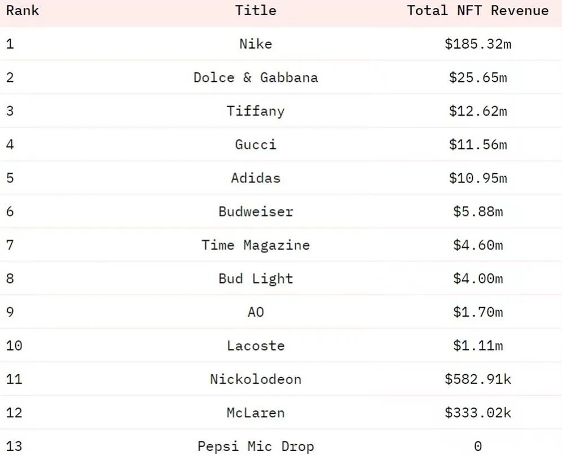Image resolution: width=562 pixels, height=455 pixels.
Task: Click the Total NFT Revenue header
Action: 477,10
